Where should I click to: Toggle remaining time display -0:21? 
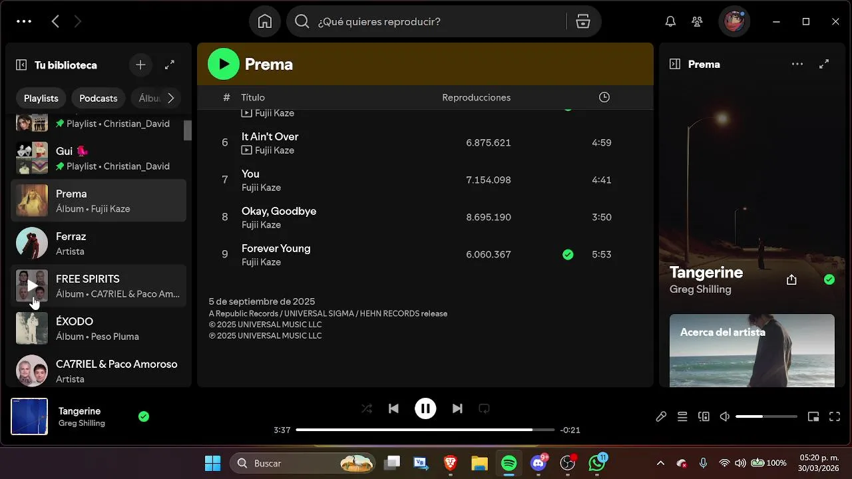[570, 430]
